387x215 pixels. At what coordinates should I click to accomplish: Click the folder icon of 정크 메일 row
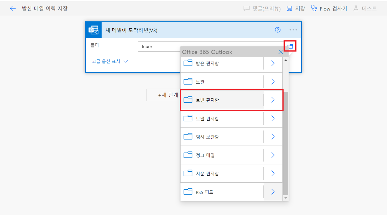coord(188,155)
